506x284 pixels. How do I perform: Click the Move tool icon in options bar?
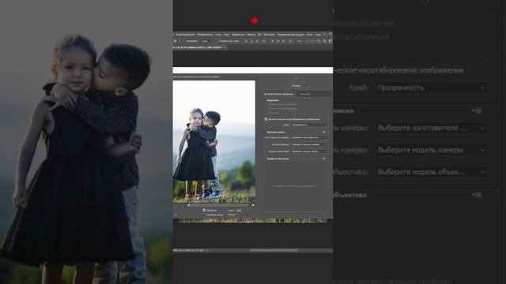tap(176, 41)
